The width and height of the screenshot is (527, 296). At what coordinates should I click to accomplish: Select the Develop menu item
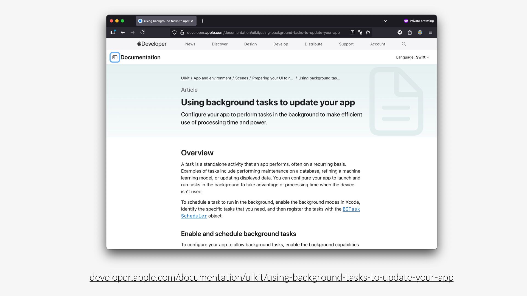tap(281, 44)
